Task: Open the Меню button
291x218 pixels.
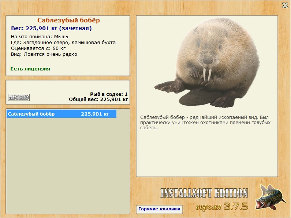Action: coord(19,97)
